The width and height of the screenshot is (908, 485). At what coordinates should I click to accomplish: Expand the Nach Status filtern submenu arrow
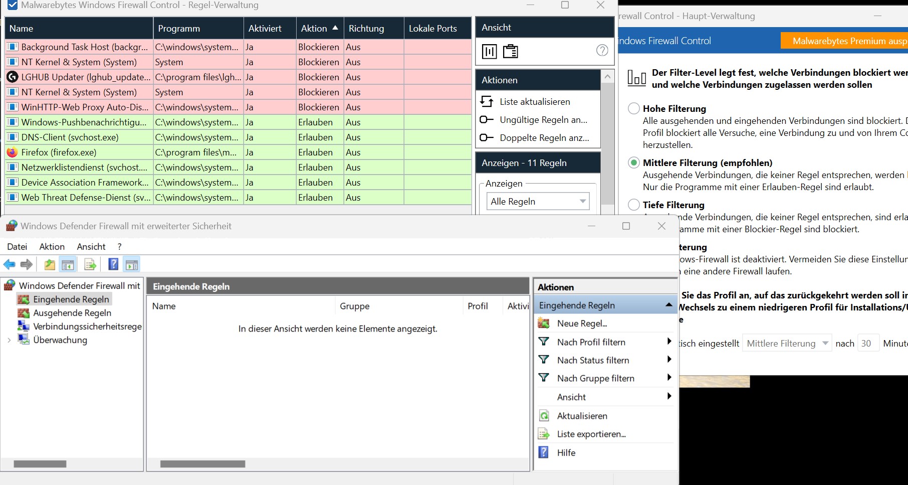669,360
